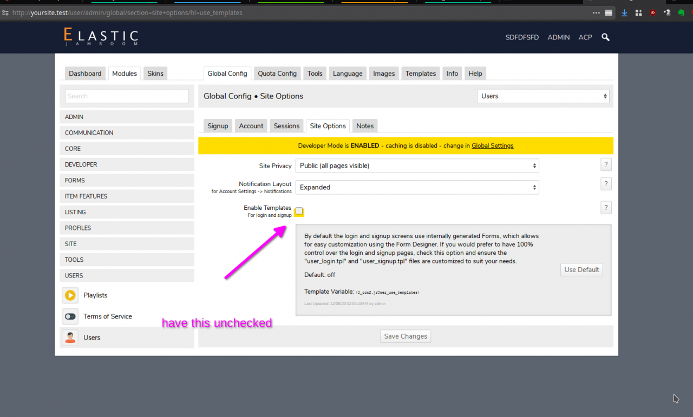Click the browser address bar URL
The height and width of the screenshot is (417, 693).
coord(127,12)
